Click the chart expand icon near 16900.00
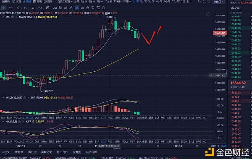 208,14
